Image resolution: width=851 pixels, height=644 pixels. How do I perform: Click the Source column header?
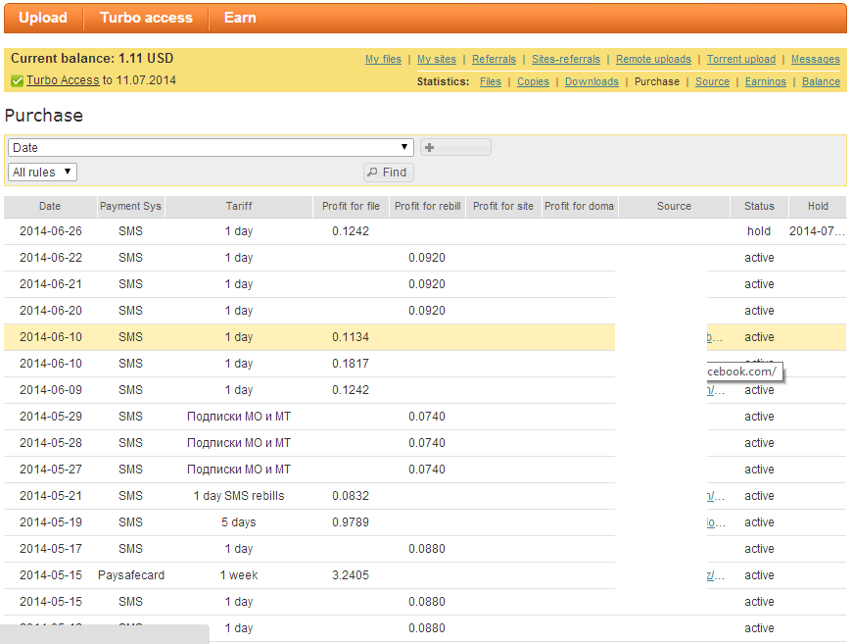pyautogui.click(x=674, y=206)
